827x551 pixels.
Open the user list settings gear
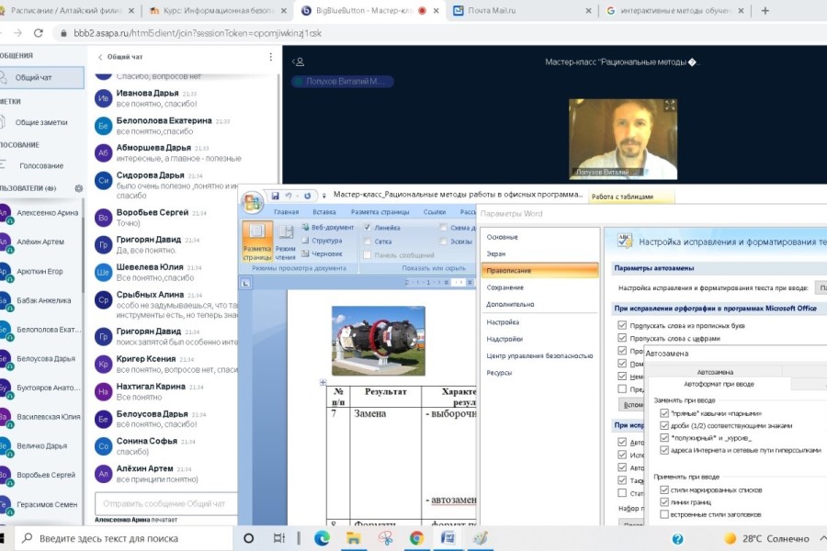(79, 188)
